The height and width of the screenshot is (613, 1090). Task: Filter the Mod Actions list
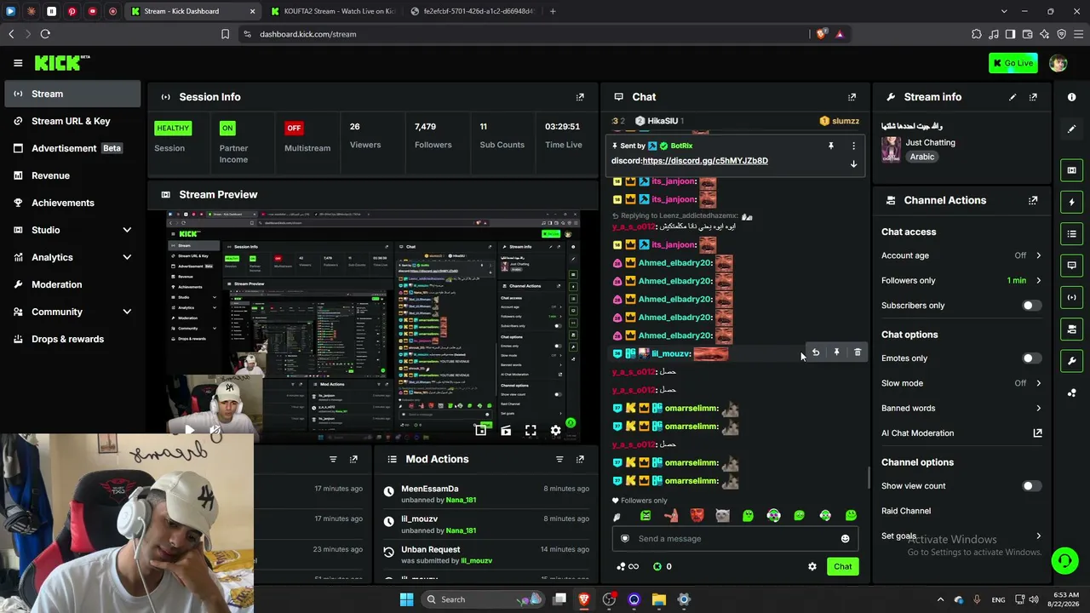pos(559,460)
